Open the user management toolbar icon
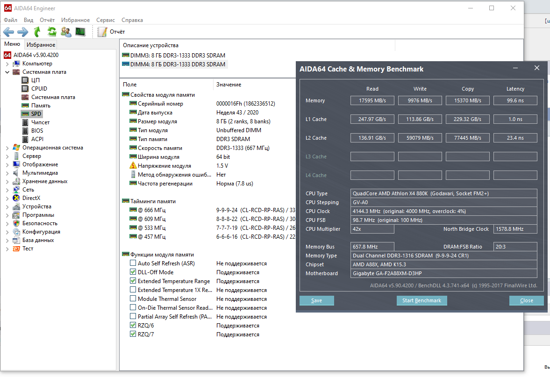 click(66, 32)
